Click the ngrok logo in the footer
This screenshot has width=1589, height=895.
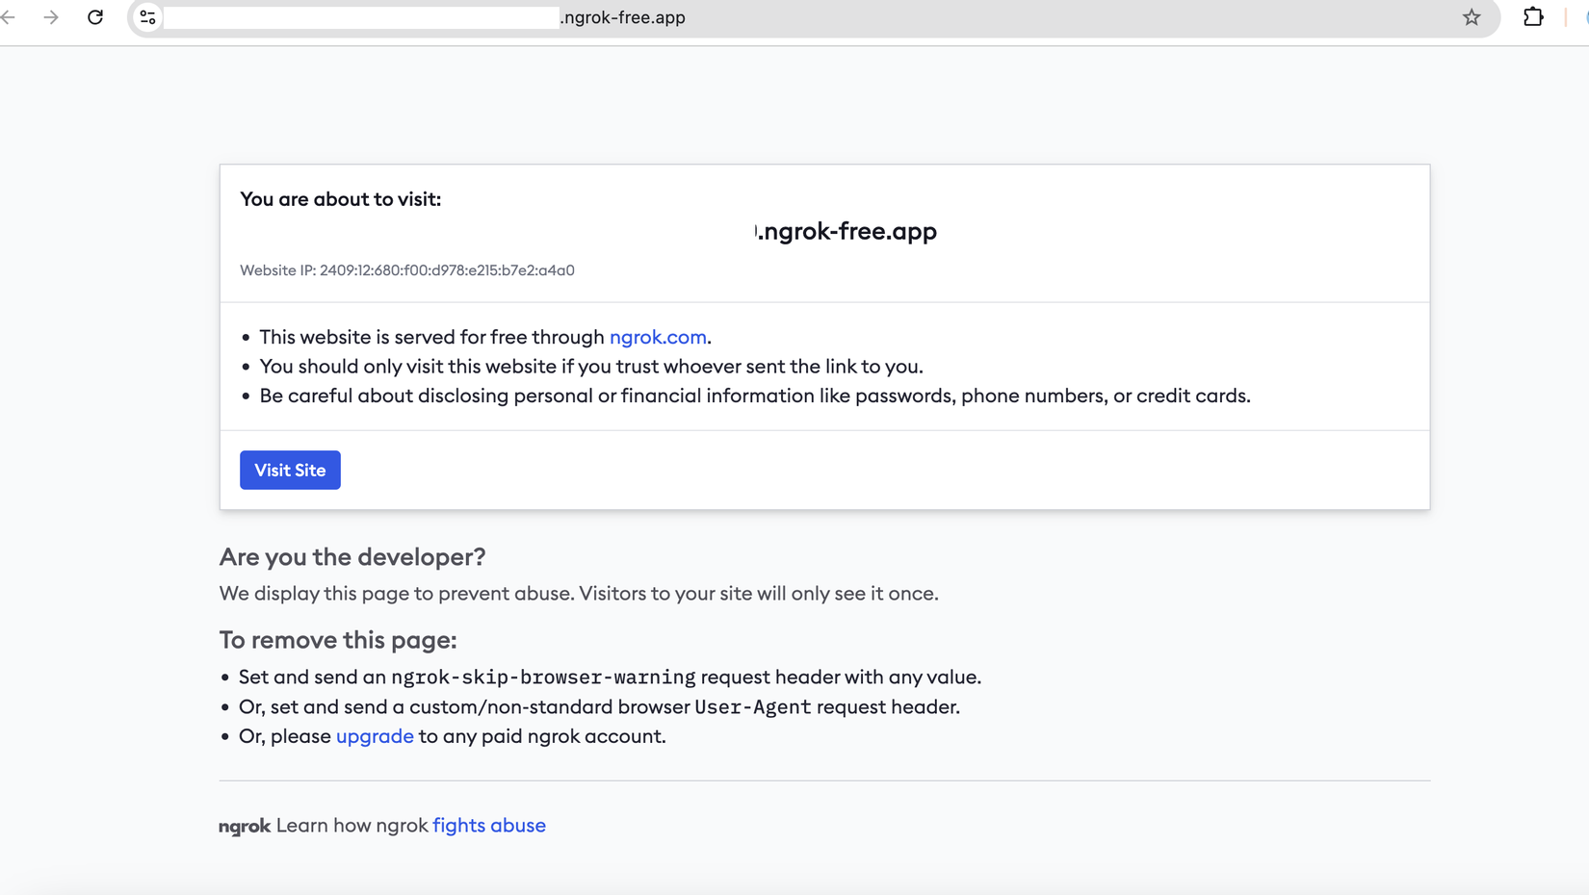point(245,826)
